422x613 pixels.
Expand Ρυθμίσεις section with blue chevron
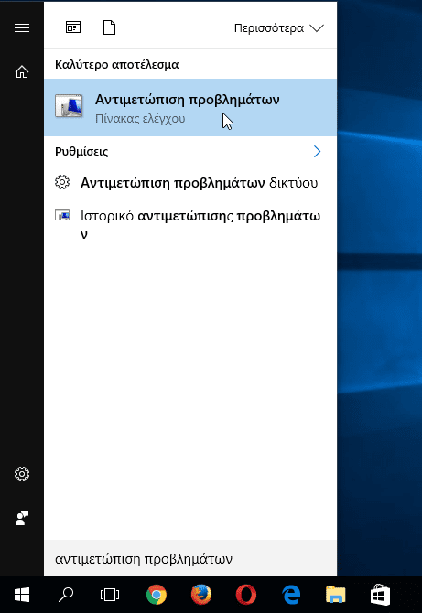coord(317,151)
